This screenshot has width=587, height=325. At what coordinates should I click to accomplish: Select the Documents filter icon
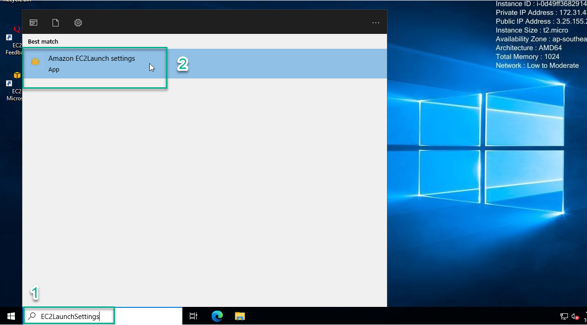tap(55, 23)
